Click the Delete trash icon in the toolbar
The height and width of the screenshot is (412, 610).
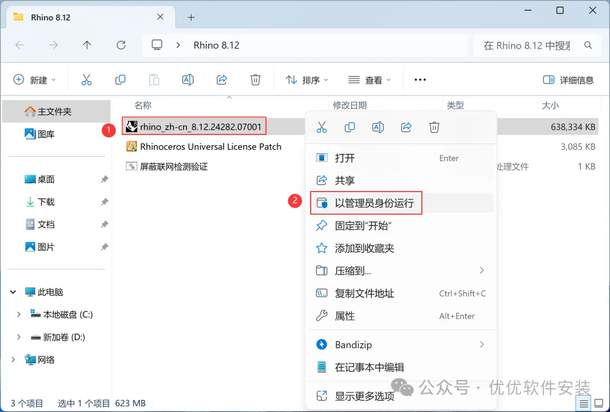click(255, 80)
